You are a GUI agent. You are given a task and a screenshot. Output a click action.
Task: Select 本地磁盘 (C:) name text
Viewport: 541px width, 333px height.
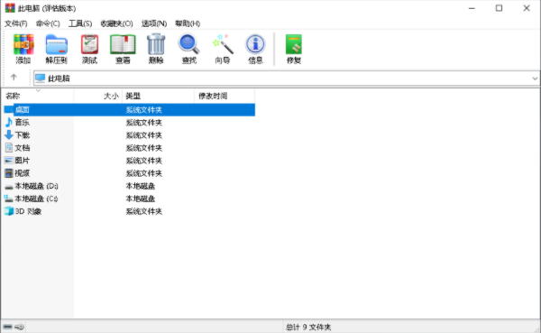36,199
